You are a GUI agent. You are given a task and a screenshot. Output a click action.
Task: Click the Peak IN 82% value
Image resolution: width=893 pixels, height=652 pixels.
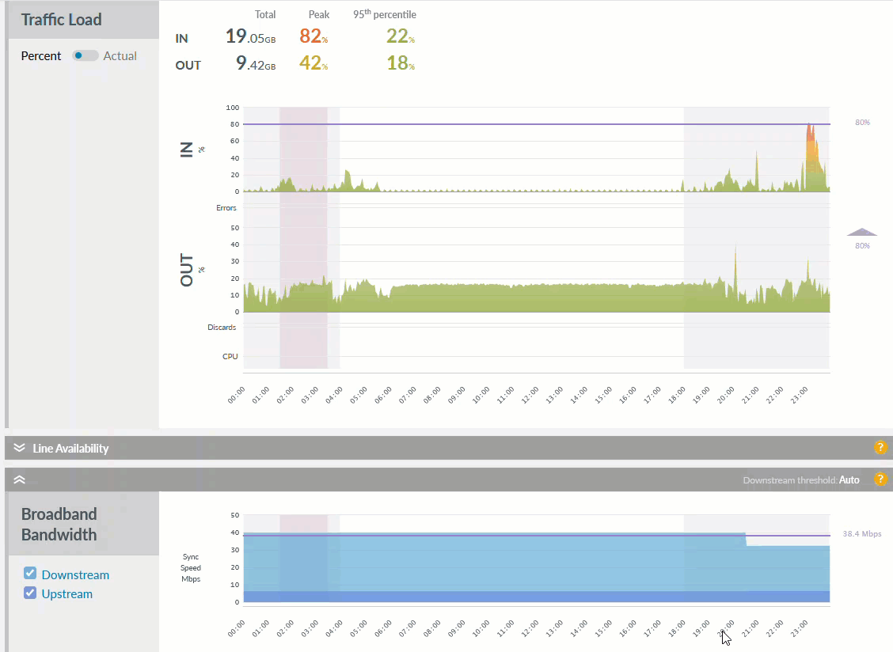312,35
